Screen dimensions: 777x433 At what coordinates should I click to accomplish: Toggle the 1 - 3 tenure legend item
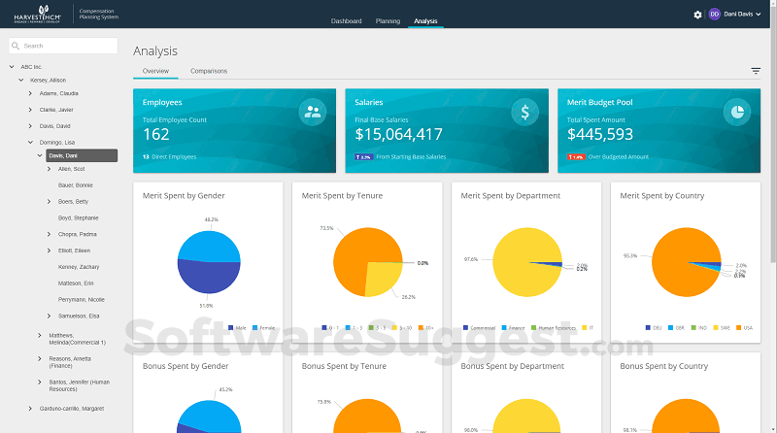tap(354, 328)
